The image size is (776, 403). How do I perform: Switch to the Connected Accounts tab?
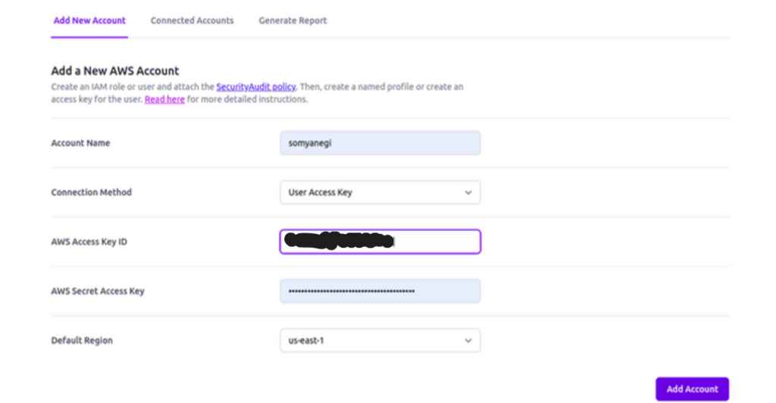pos(192,20)
